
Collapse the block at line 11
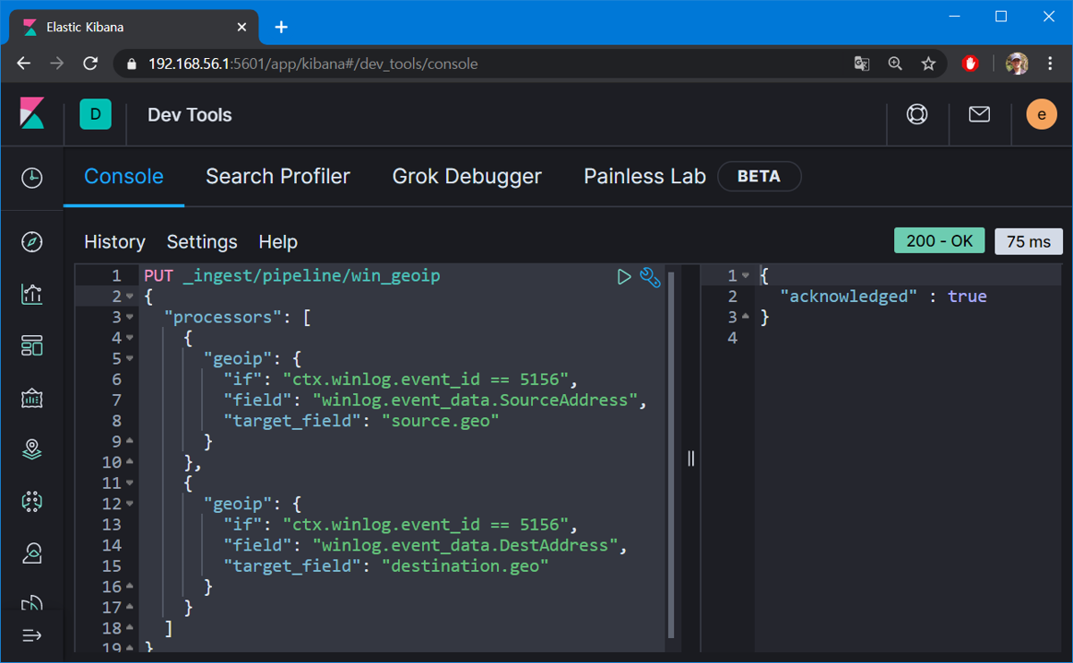129,483
